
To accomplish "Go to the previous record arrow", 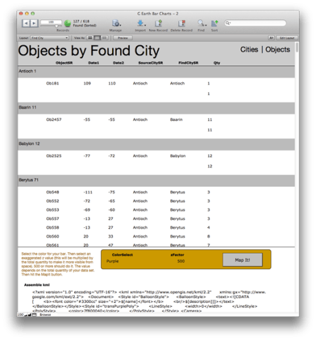I will pyautogui.click(x=26, y=23).
